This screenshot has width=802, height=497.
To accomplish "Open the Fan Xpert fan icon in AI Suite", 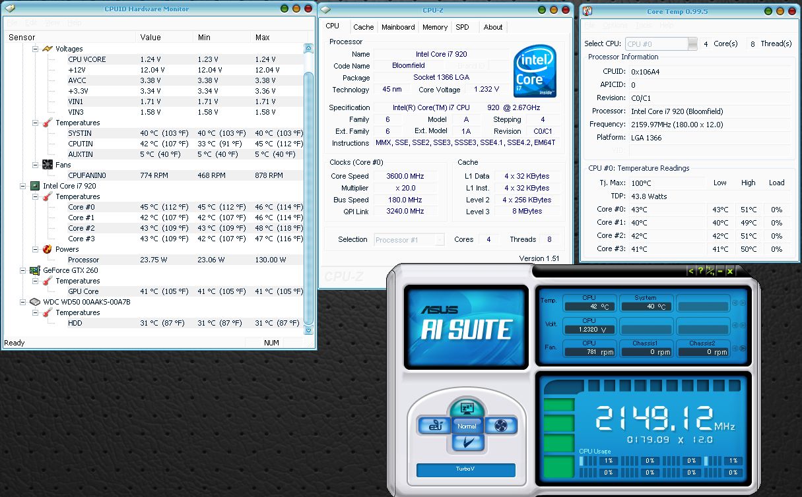I will (501, 426).
